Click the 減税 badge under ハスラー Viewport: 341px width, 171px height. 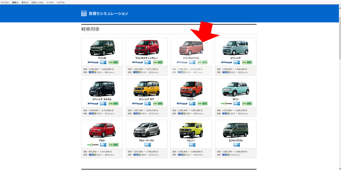203,104
